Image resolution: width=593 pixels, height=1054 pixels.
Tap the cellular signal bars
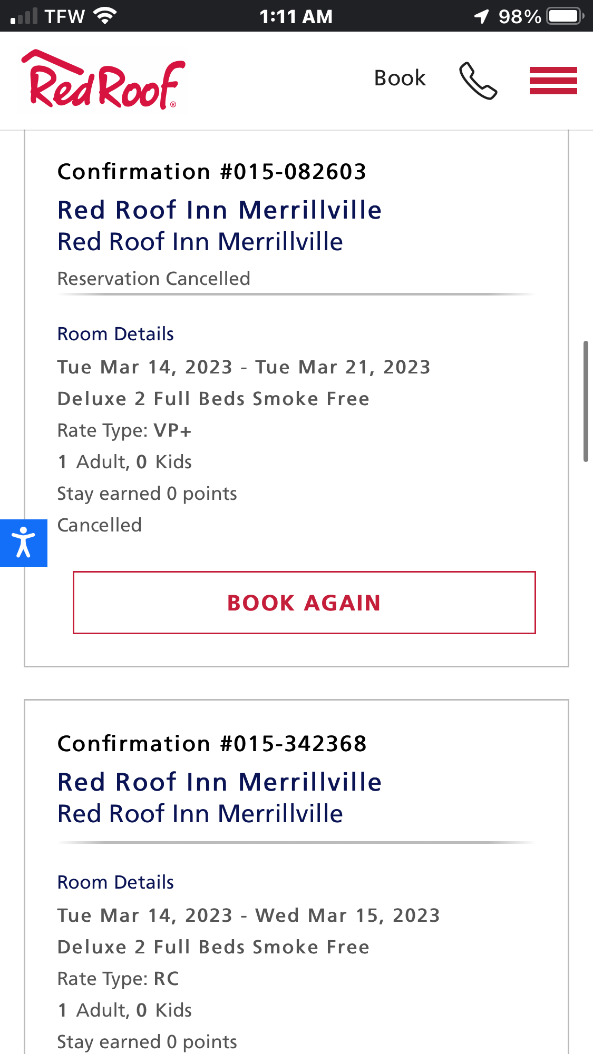24,16
